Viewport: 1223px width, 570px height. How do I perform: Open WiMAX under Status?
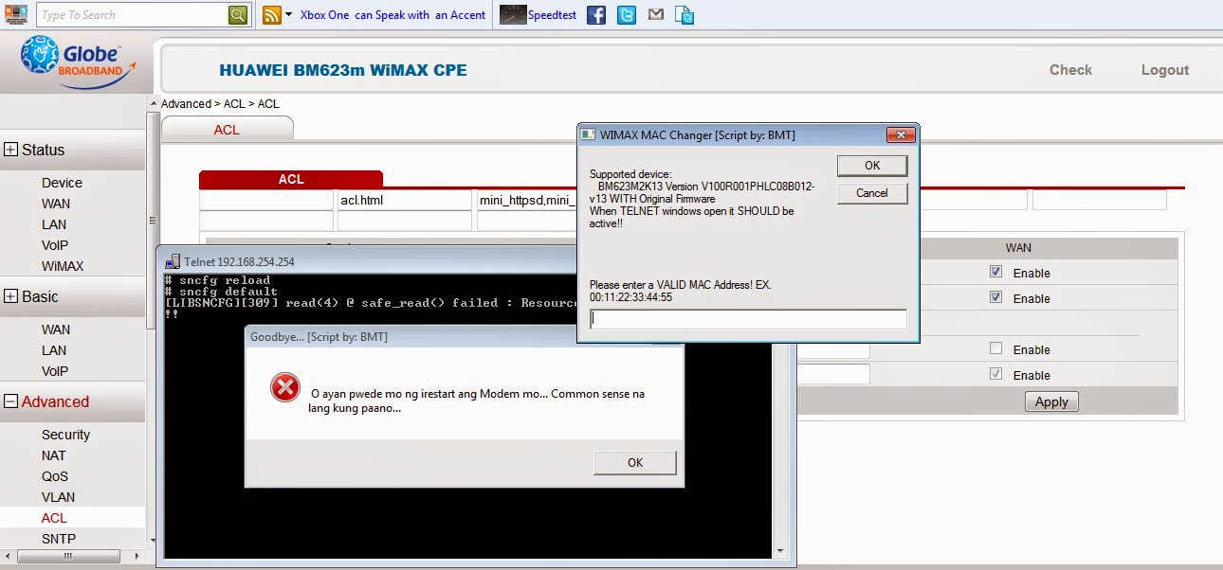point(63,266)
